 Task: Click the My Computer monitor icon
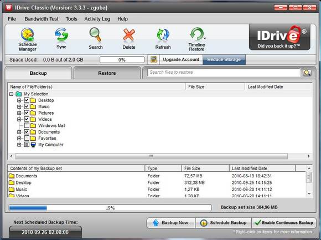click(x=33, y=145)
